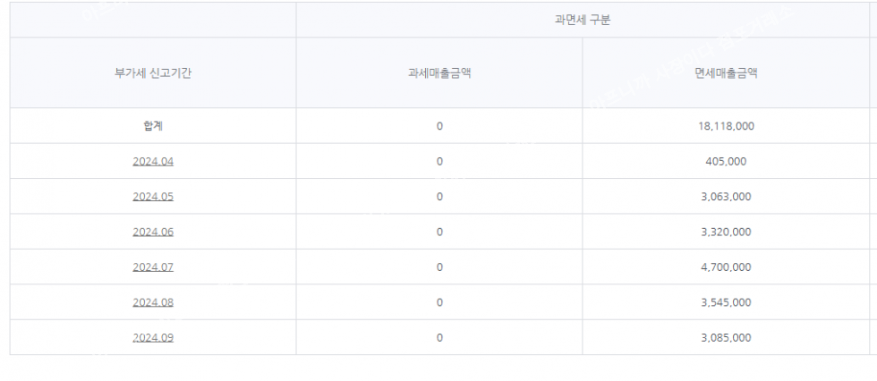Select the 과세매출금액 column header
This screenshot has height=381, width=877.
439,73
